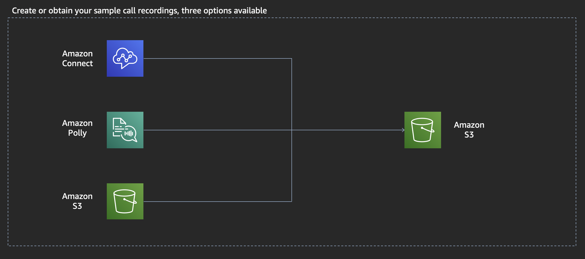
Task: Select the destination S3 bucket the arrow targets
Action: [x=423, y=130]
